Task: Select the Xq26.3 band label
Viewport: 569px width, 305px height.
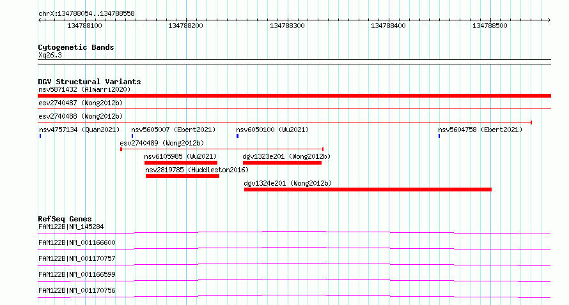Action: (50, 55)
